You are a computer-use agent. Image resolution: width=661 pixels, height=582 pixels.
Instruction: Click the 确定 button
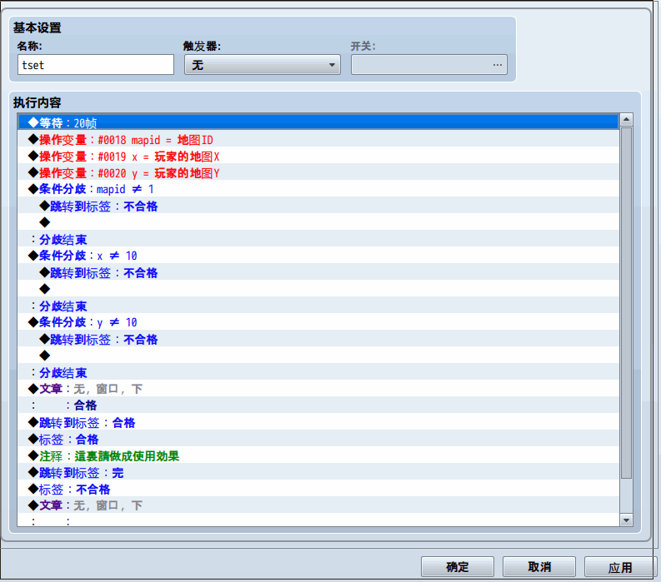click(458, 567)
